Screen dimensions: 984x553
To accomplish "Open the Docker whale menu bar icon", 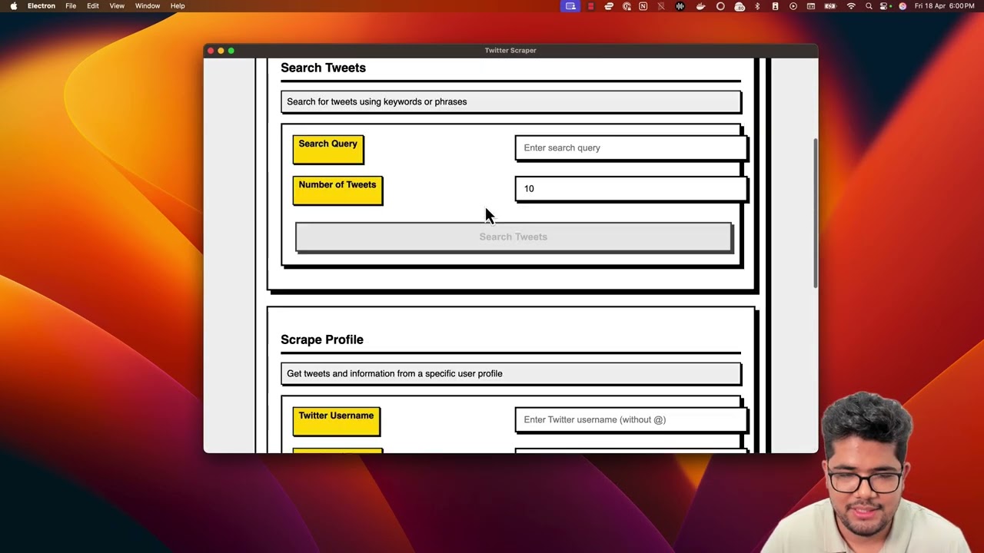I will [x=700, y=6].
